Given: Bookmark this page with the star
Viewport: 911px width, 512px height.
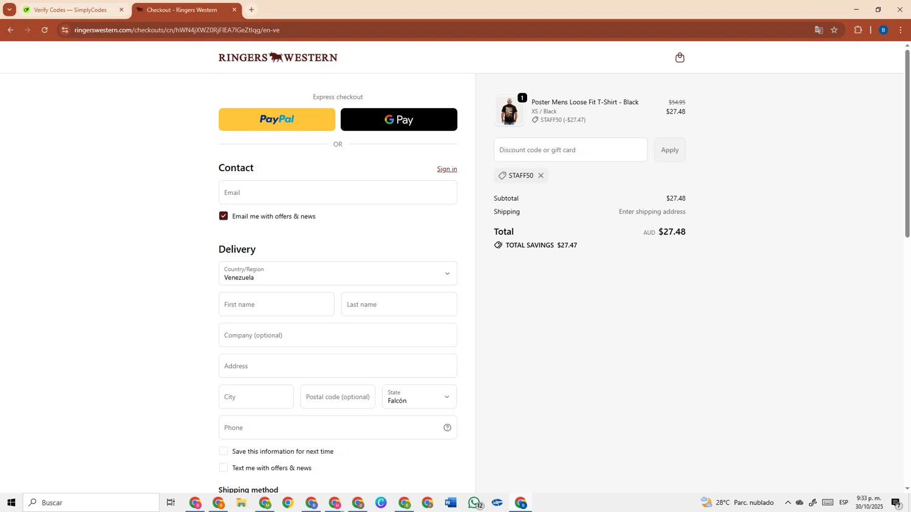Looking at the screenshot, I should (x=834, y=30).
